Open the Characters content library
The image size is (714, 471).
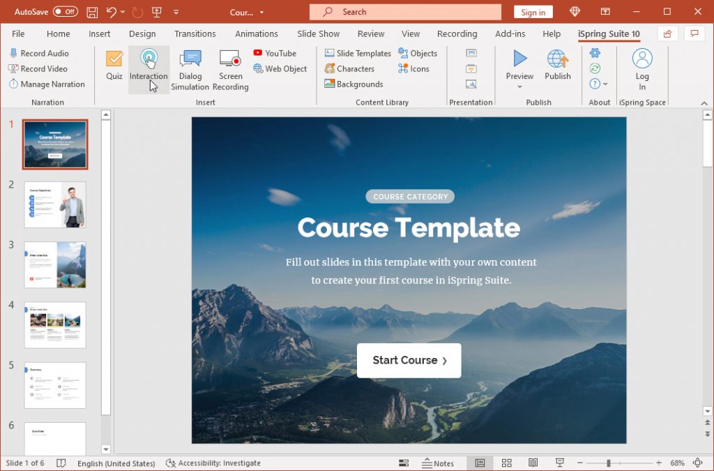[354, 68]
